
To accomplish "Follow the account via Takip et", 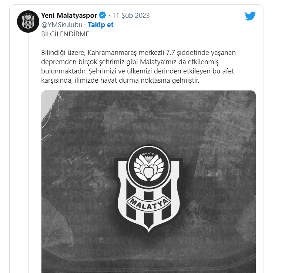I will click(x=100, y=25).
